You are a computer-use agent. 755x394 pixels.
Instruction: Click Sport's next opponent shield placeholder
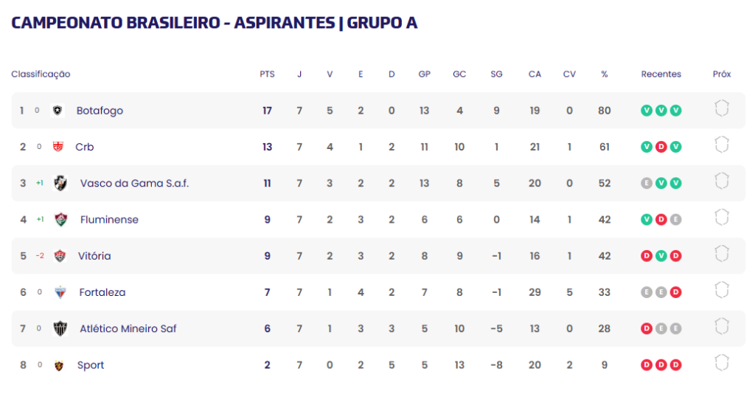(721, 363)
